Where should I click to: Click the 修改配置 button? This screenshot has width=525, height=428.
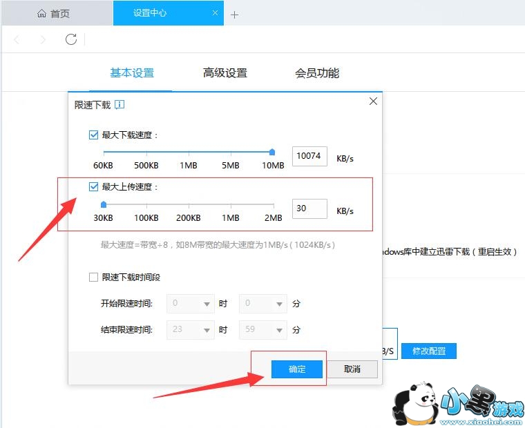coord(429,351)
